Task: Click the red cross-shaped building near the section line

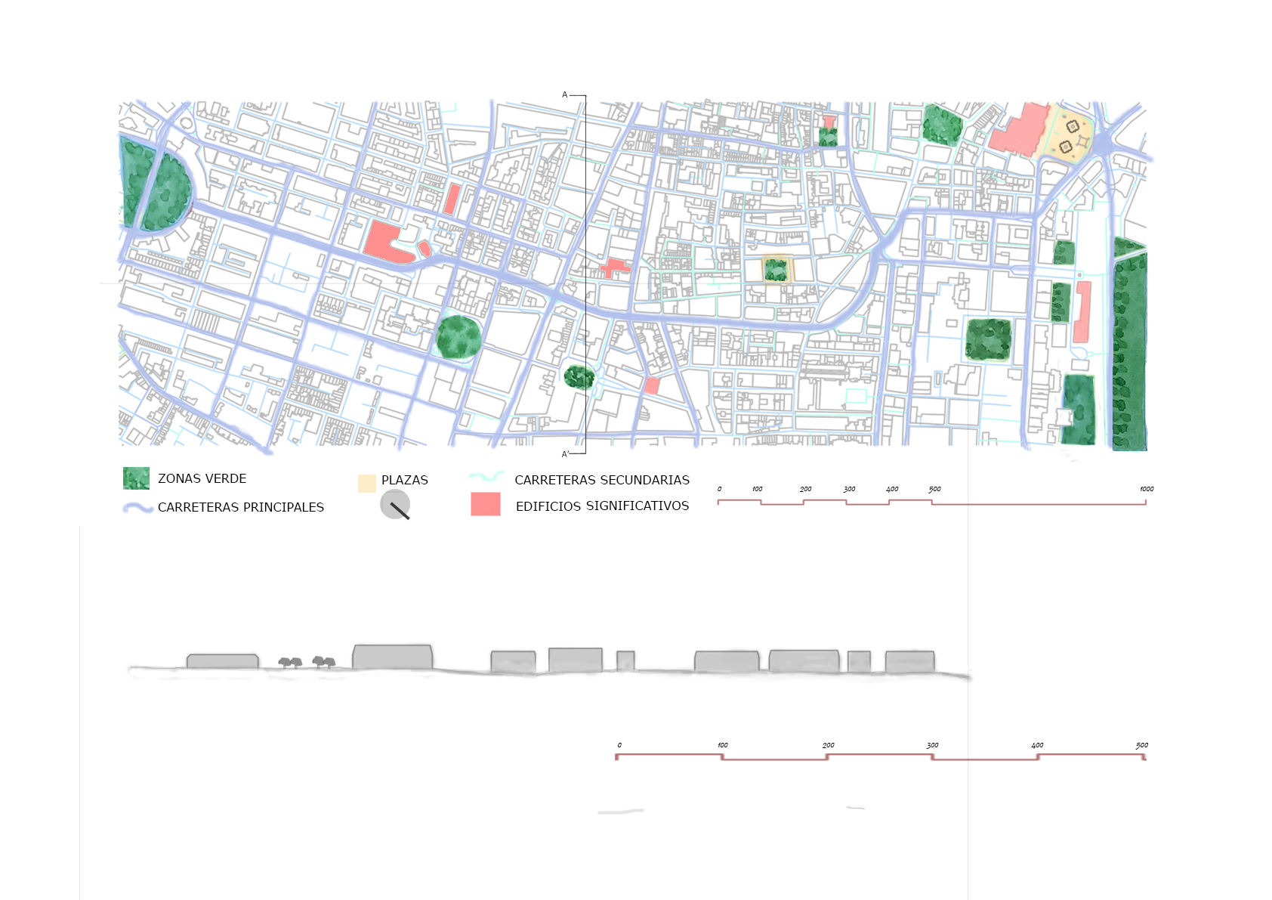Action: pos(615,268)
